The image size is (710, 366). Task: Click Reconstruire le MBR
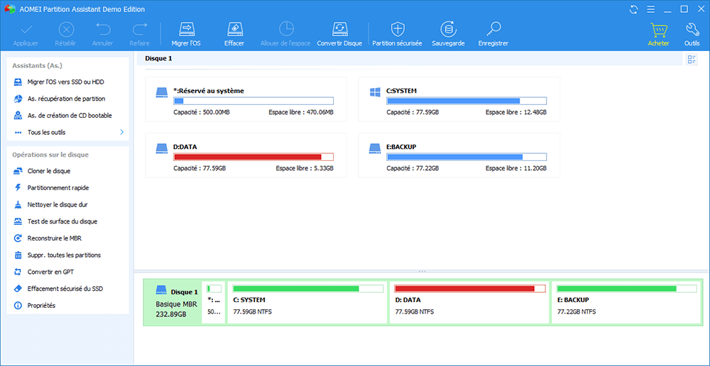coord(55,238)
